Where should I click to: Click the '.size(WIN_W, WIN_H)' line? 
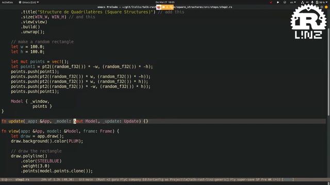[58, 17]
